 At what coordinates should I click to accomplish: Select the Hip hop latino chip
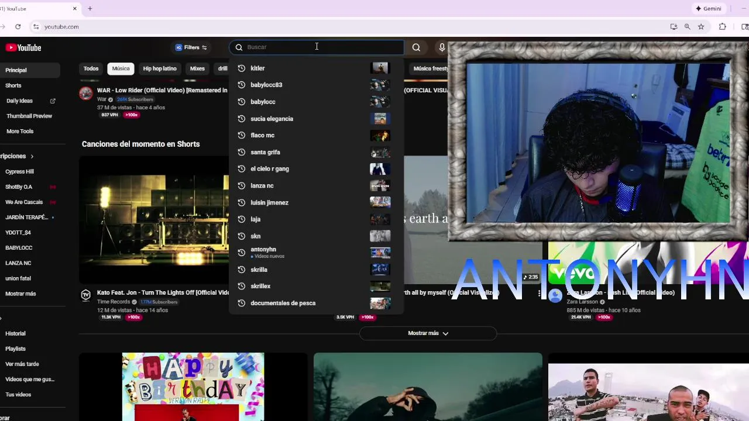tap(160, 68)
